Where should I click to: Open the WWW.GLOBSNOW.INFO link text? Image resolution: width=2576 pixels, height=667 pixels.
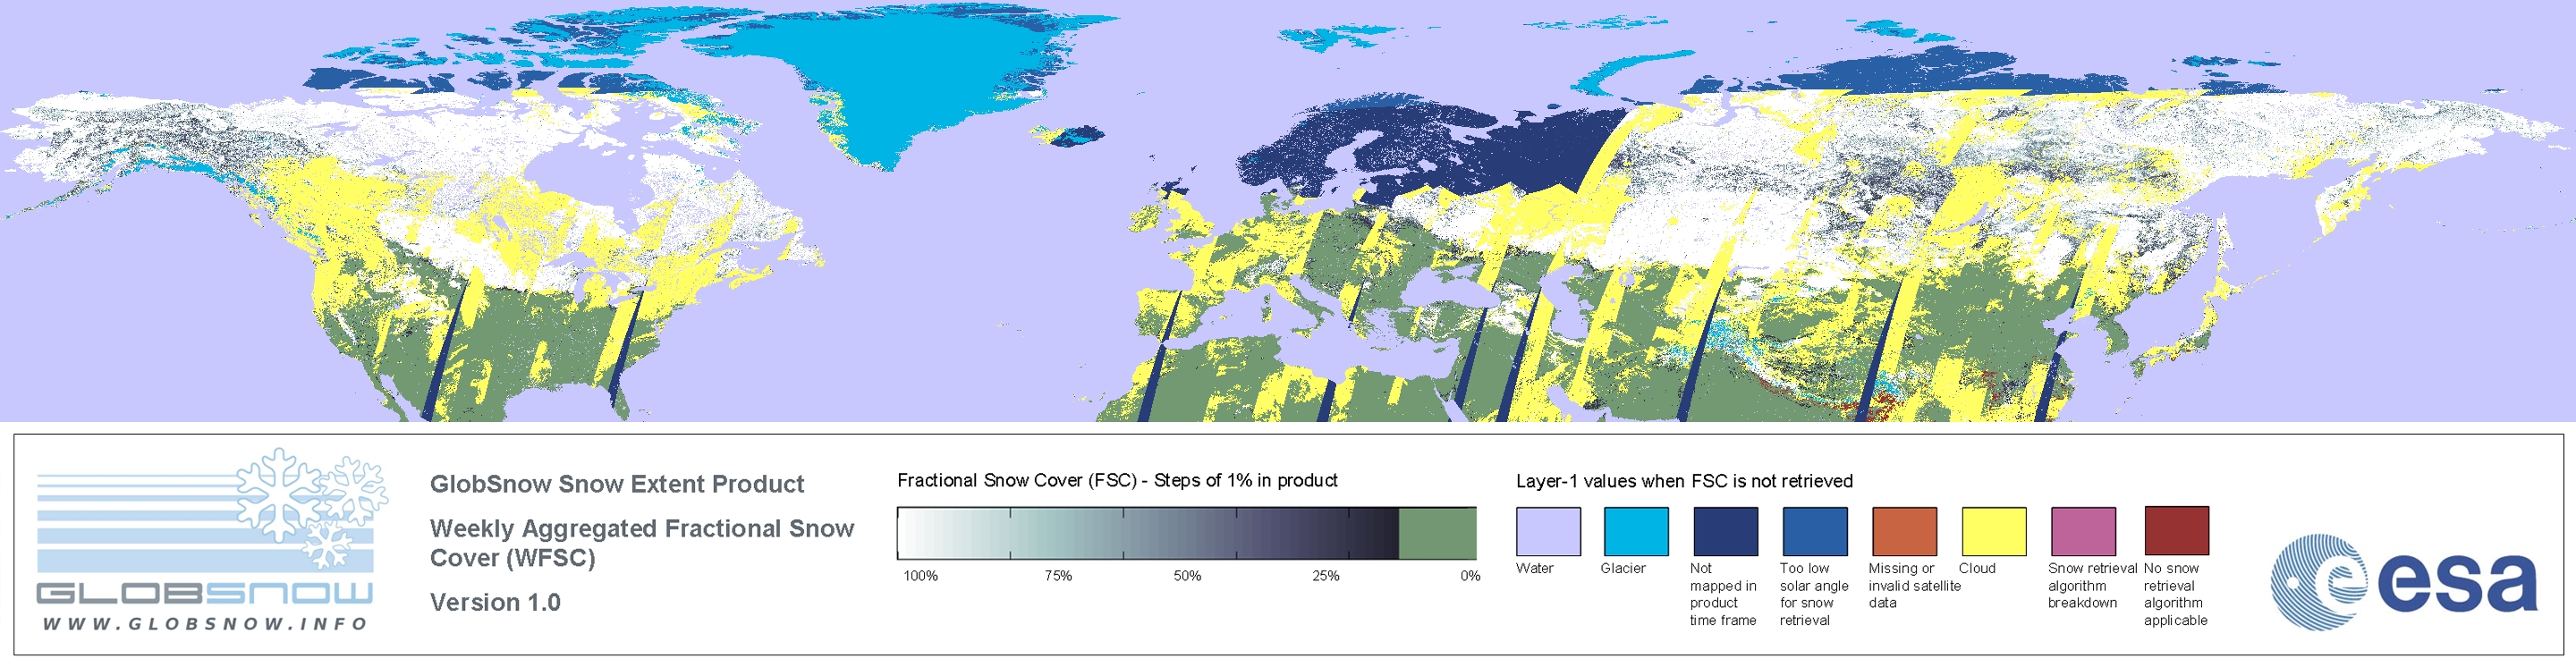pos(205,623)
